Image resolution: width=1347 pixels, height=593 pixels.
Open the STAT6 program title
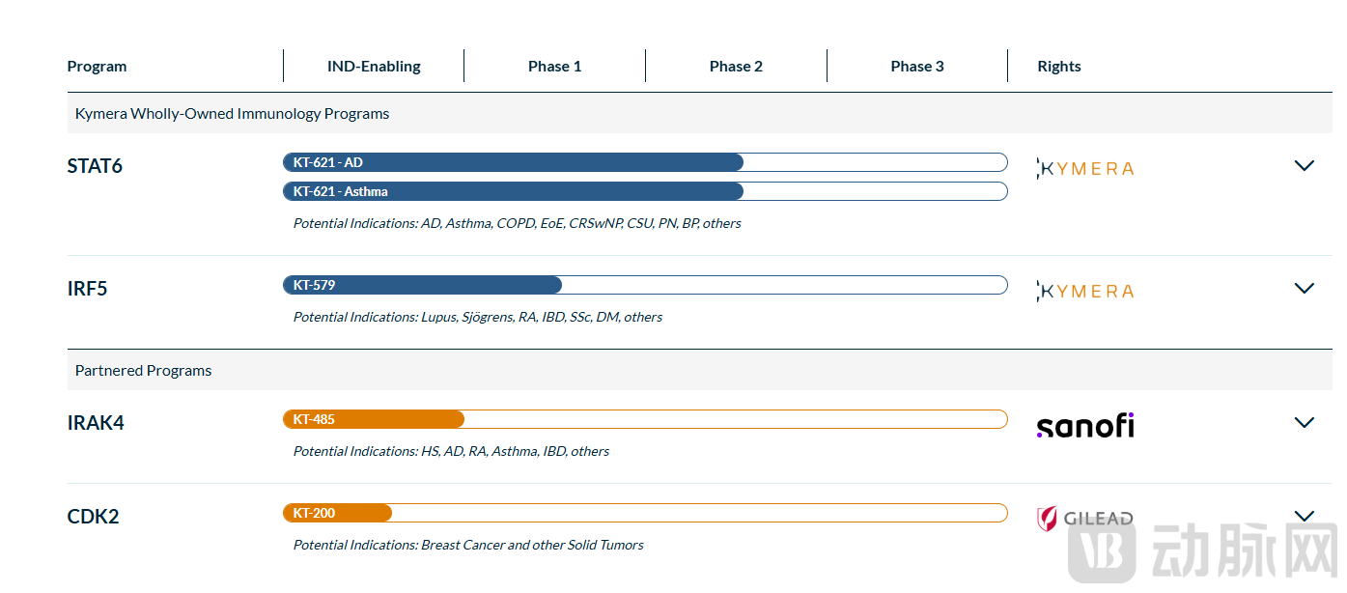[x=95, y=166]
